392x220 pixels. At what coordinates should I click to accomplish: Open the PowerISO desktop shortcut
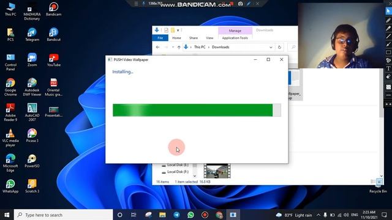[32, 161]
